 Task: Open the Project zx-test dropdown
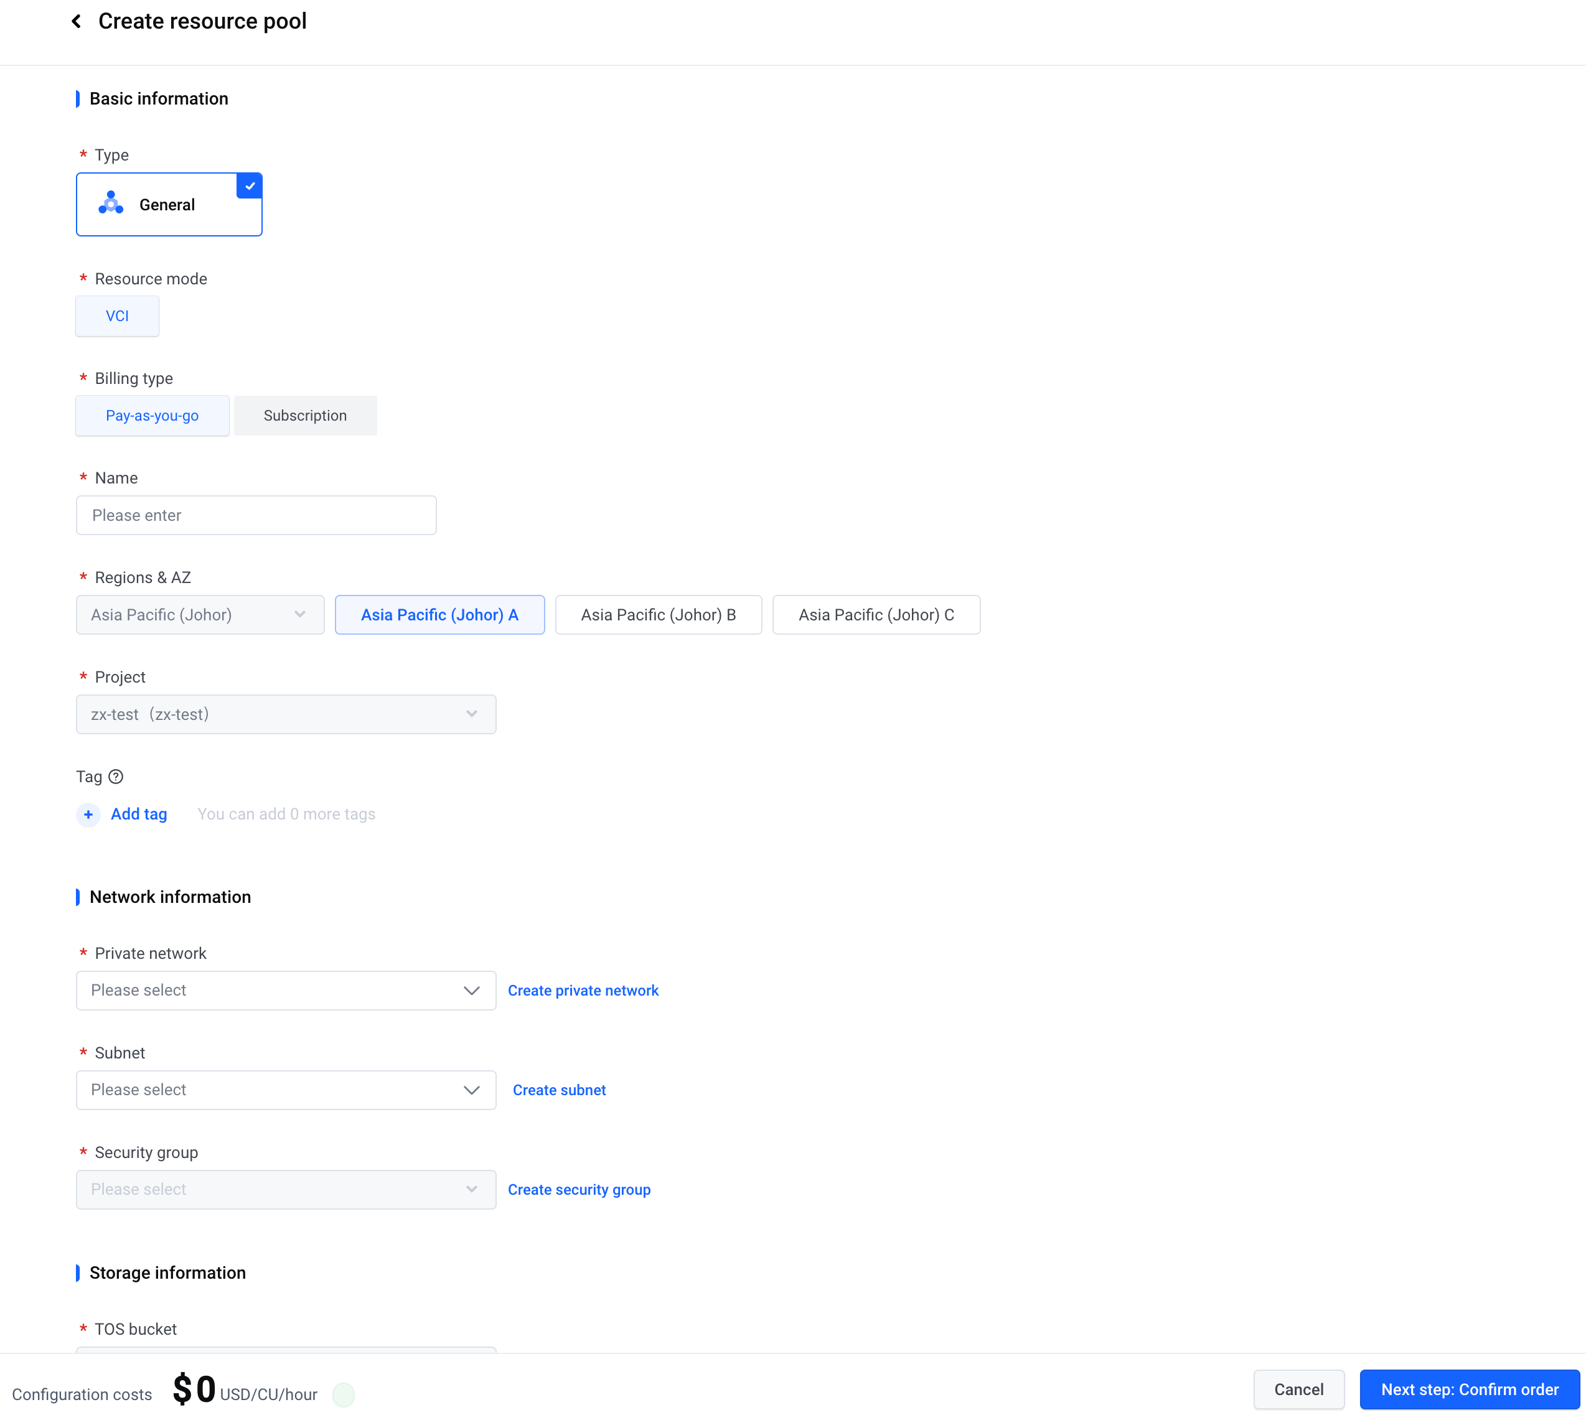[286, 714]
